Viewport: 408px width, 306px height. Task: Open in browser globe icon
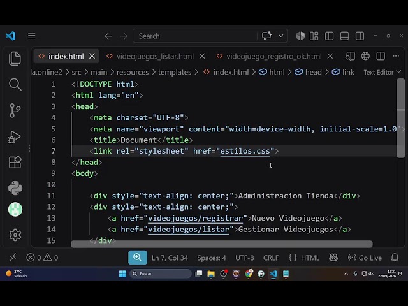click(x=365, y=56)
